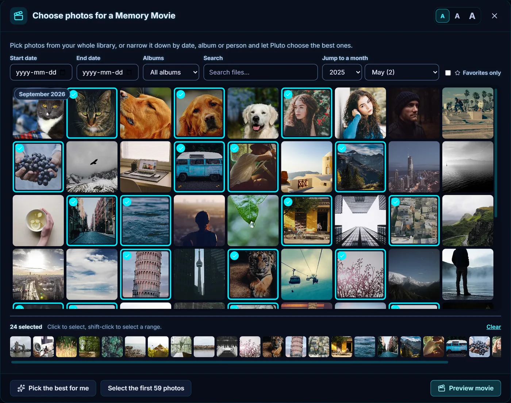Open the Start date calendar picker icon
Viewport: 511px width, 403px height.
point(63,72)
